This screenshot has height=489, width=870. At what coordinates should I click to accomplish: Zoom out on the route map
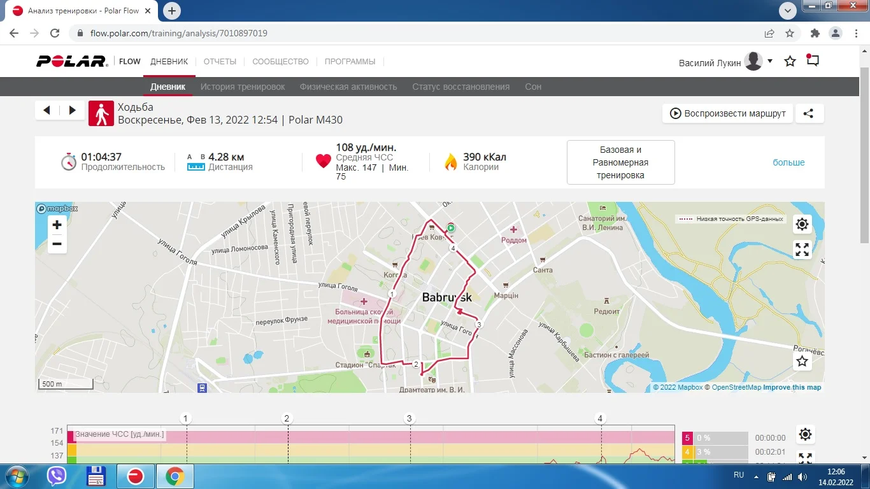click(57, 244)
